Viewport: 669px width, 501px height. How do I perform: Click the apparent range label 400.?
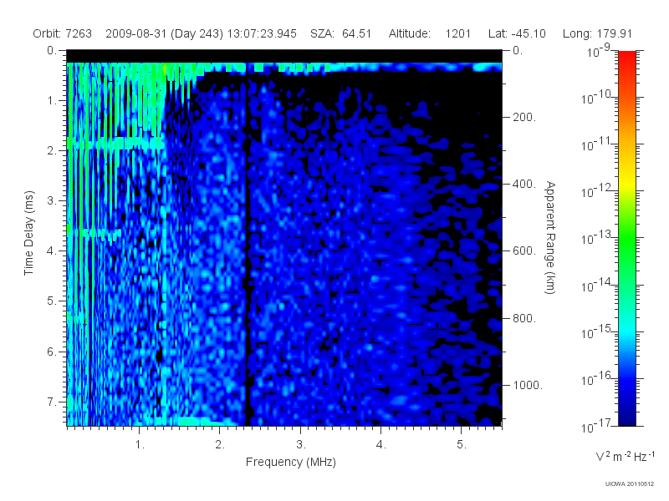click(x=524, y=184)
